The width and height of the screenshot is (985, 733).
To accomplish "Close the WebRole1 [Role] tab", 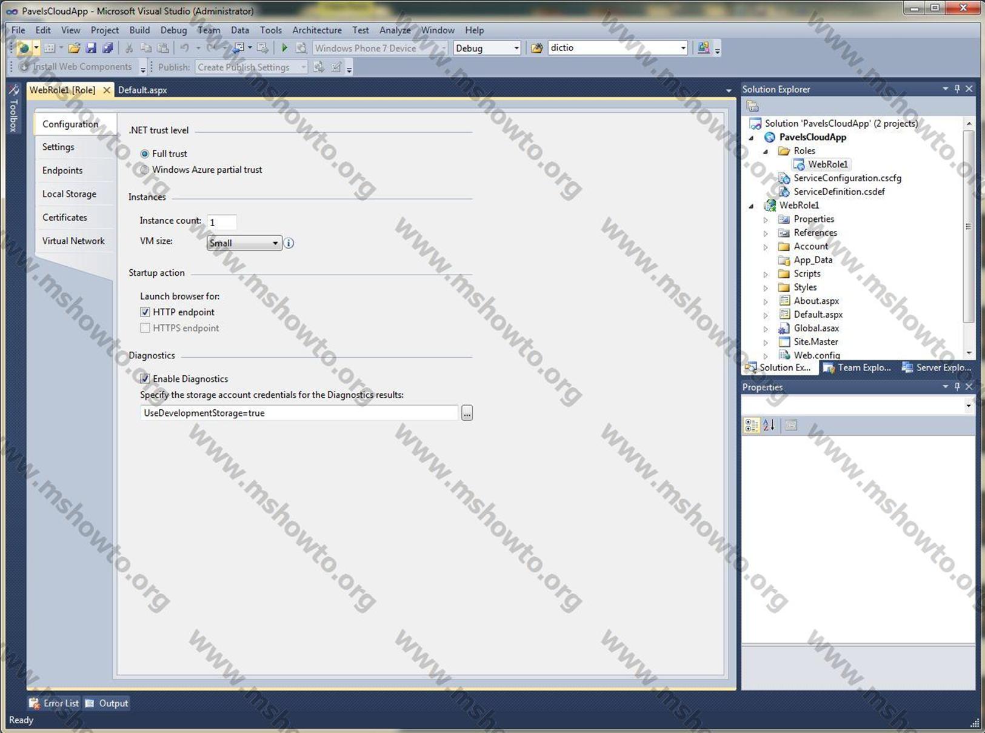I will 107,90.
